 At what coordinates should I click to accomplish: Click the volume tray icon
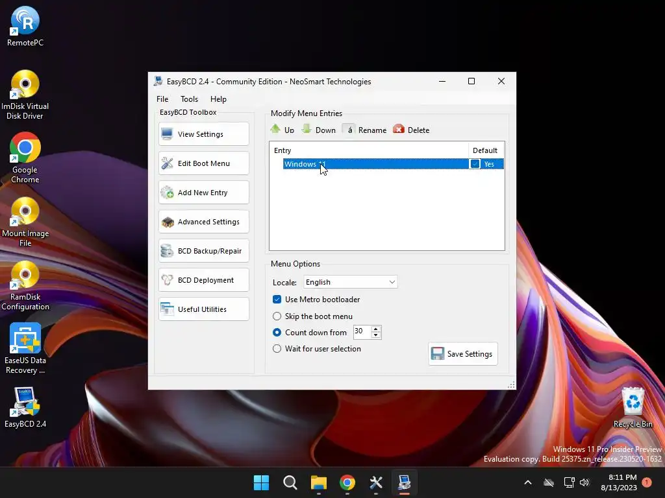tap(584, 482)
